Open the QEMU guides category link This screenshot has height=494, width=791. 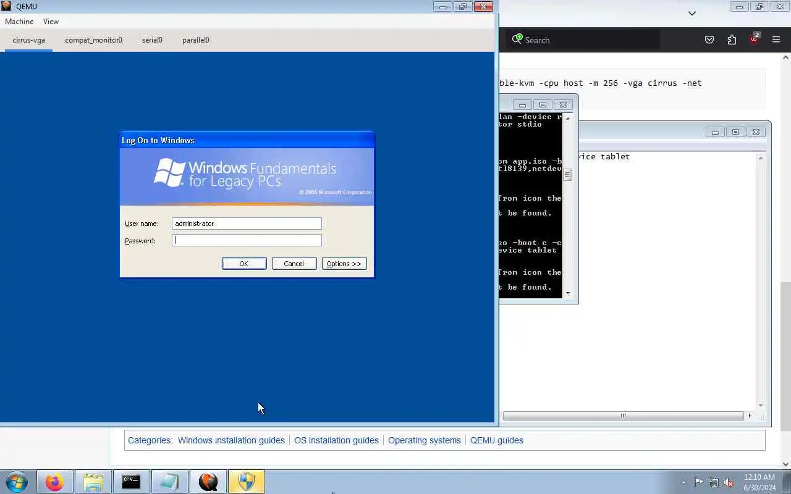(497, 440)
